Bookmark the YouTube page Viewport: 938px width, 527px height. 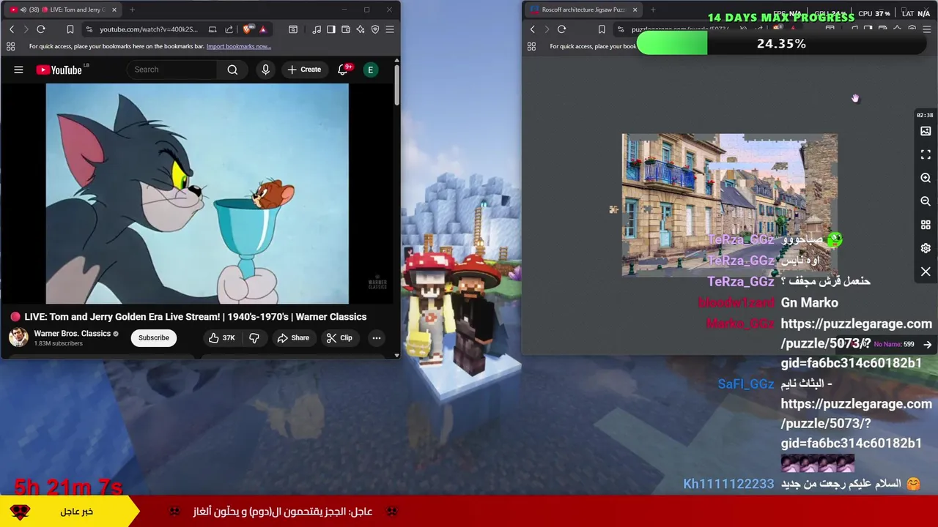pyautogui.click(x=70, y=29)
